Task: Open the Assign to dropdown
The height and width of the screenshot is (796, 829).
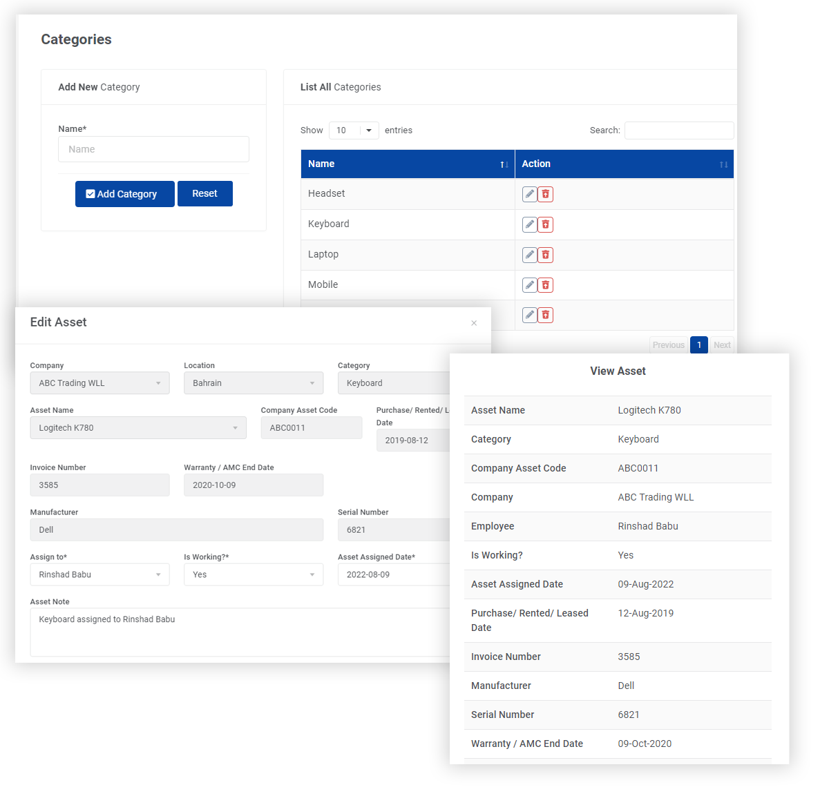Action: [x=99, y=574]
